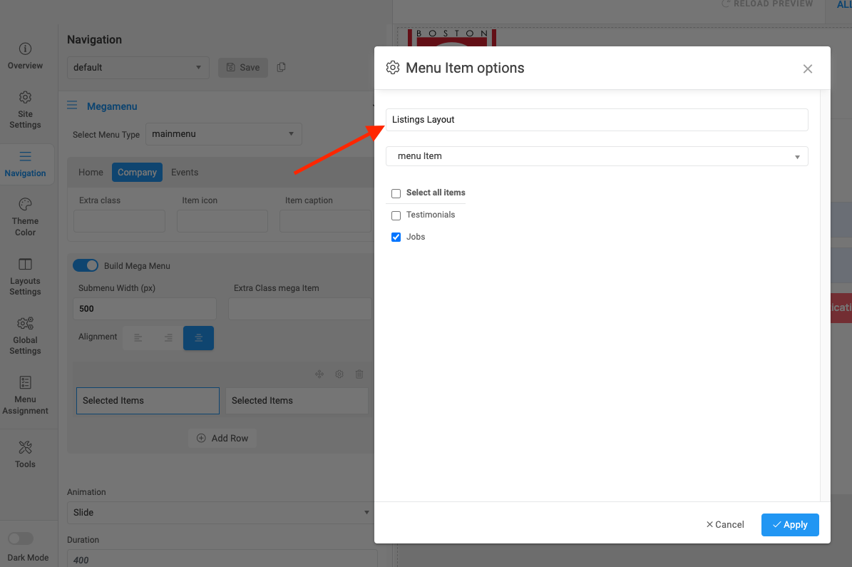The image size is (852, 567).
Task: Check the Testimonials checkbox
Action: pyautogui.click(x=396, y=215)
